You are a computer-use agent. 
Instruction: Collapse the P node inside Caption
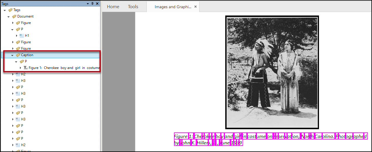[16, 62]
